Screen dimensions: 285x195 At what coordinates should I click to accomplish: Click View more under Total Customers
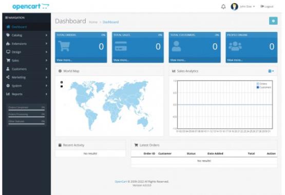178,60
